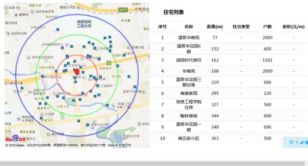Select the 温哥华南苑 row name
308x166 pixels.
click(x=189, y=38)
